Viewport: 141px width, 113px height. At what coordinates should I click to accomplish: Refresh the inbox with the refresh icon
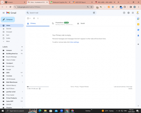[34, 18]
